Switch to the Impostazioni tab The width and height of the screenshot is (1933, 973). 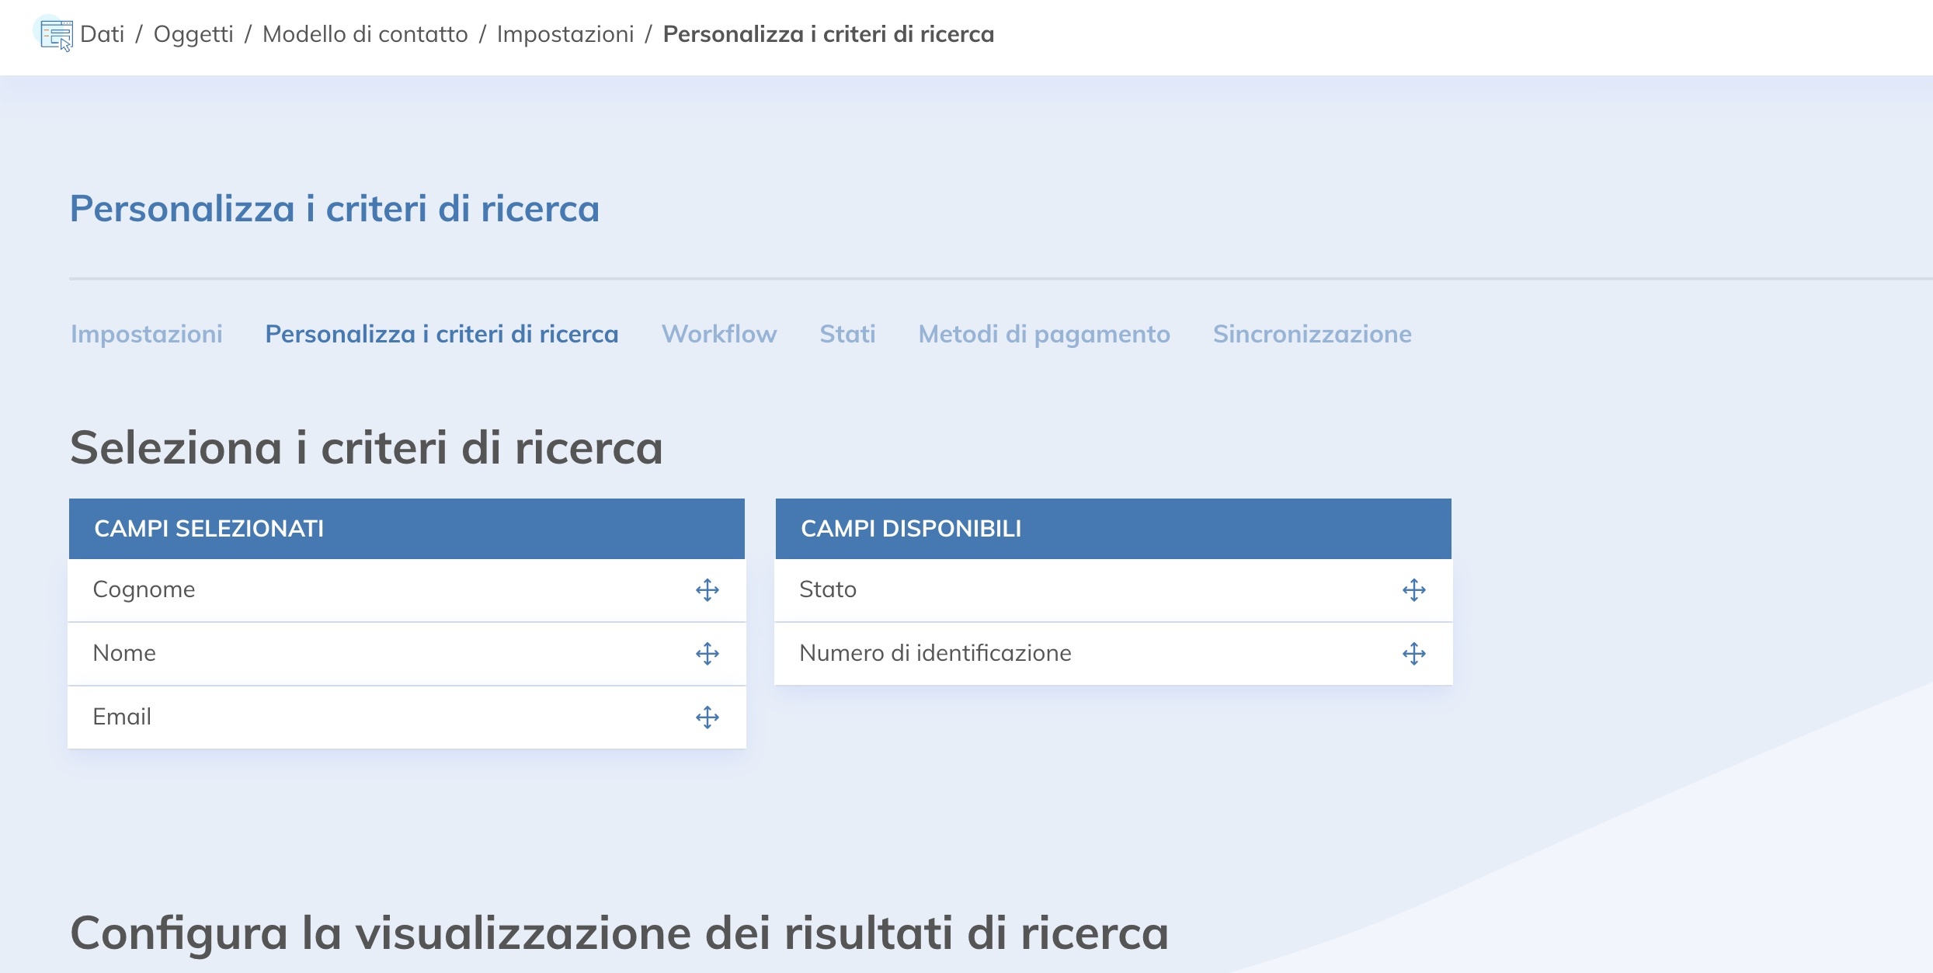click(147, 334)
